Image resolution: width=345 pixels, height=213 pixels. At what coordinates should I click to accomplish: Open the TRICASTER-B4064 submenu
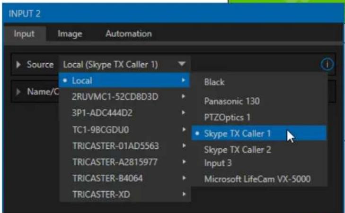[124, 178]
